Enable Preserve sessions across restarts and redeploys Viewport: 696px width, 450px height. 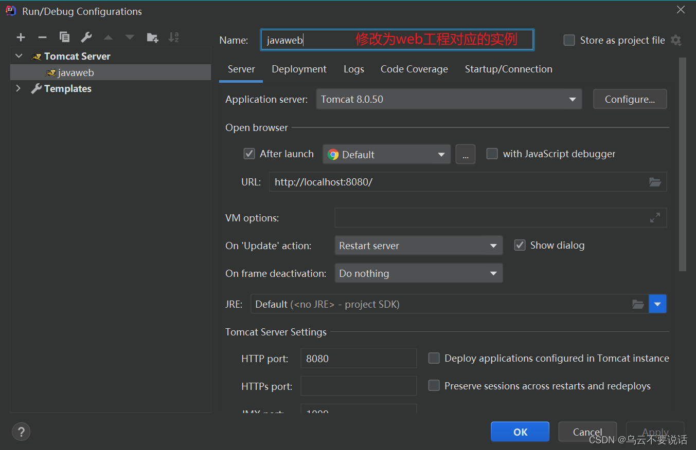(x=434, y=385)
